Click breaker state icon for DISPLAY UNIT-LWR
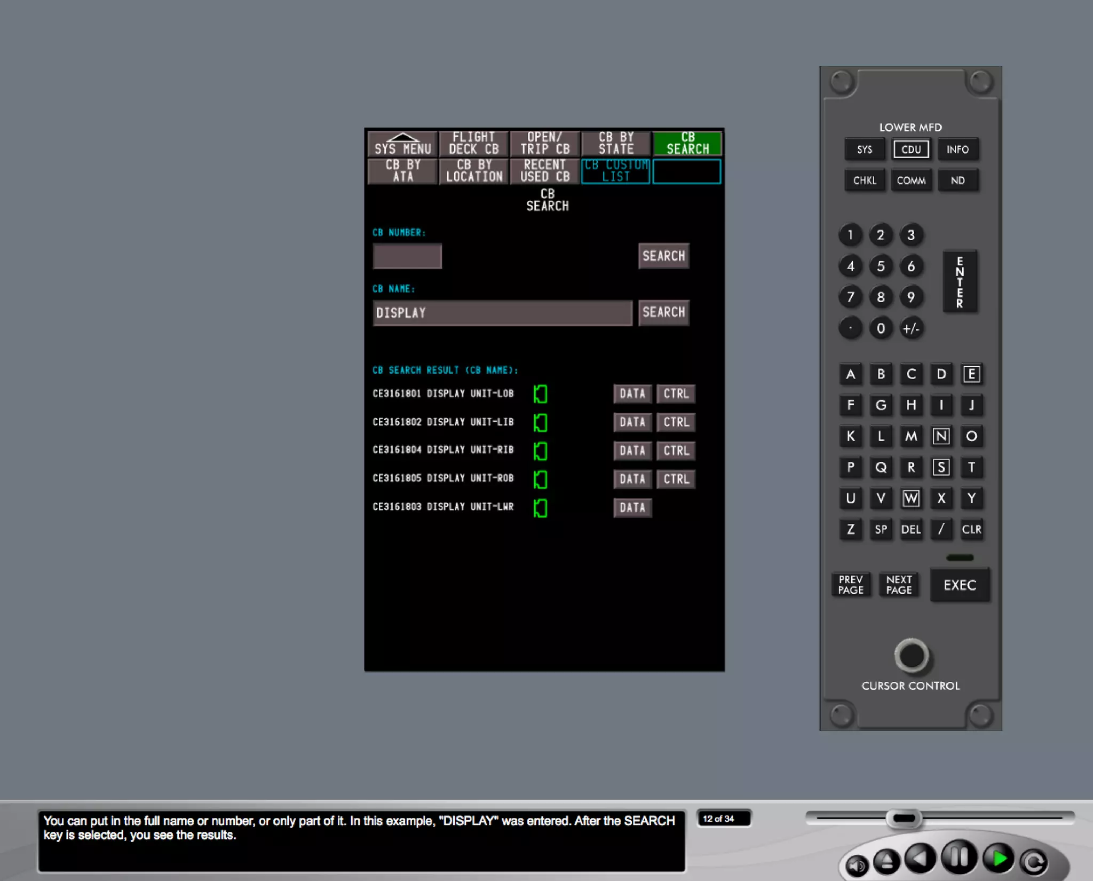Screen dimensions: 1093x881 541,508
